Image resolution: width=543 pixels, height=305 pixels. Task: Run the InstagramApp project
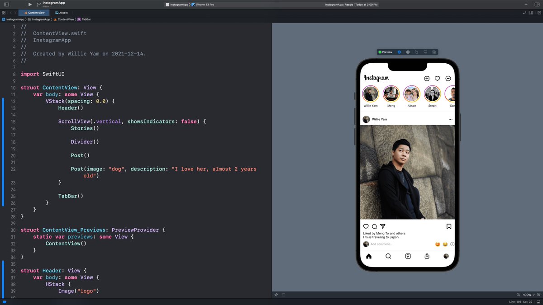(x=30, y=5)
